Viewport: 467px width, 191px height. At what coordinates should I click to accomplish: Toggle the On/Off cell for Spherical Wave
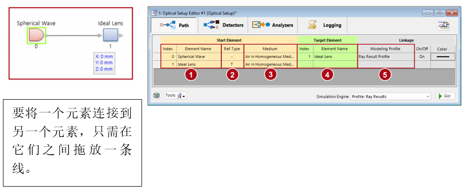[422, 56]
